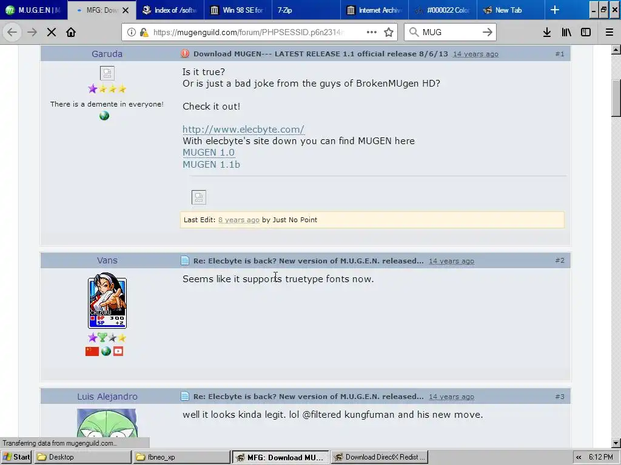
Task: Open Luis Alejandro's profile username link
Action: point(107,396)
